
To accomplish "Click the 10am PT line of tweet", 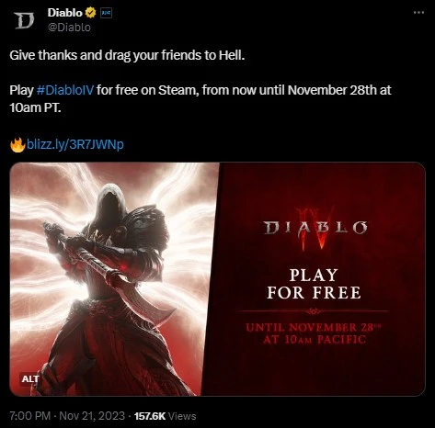I will 35,107.
